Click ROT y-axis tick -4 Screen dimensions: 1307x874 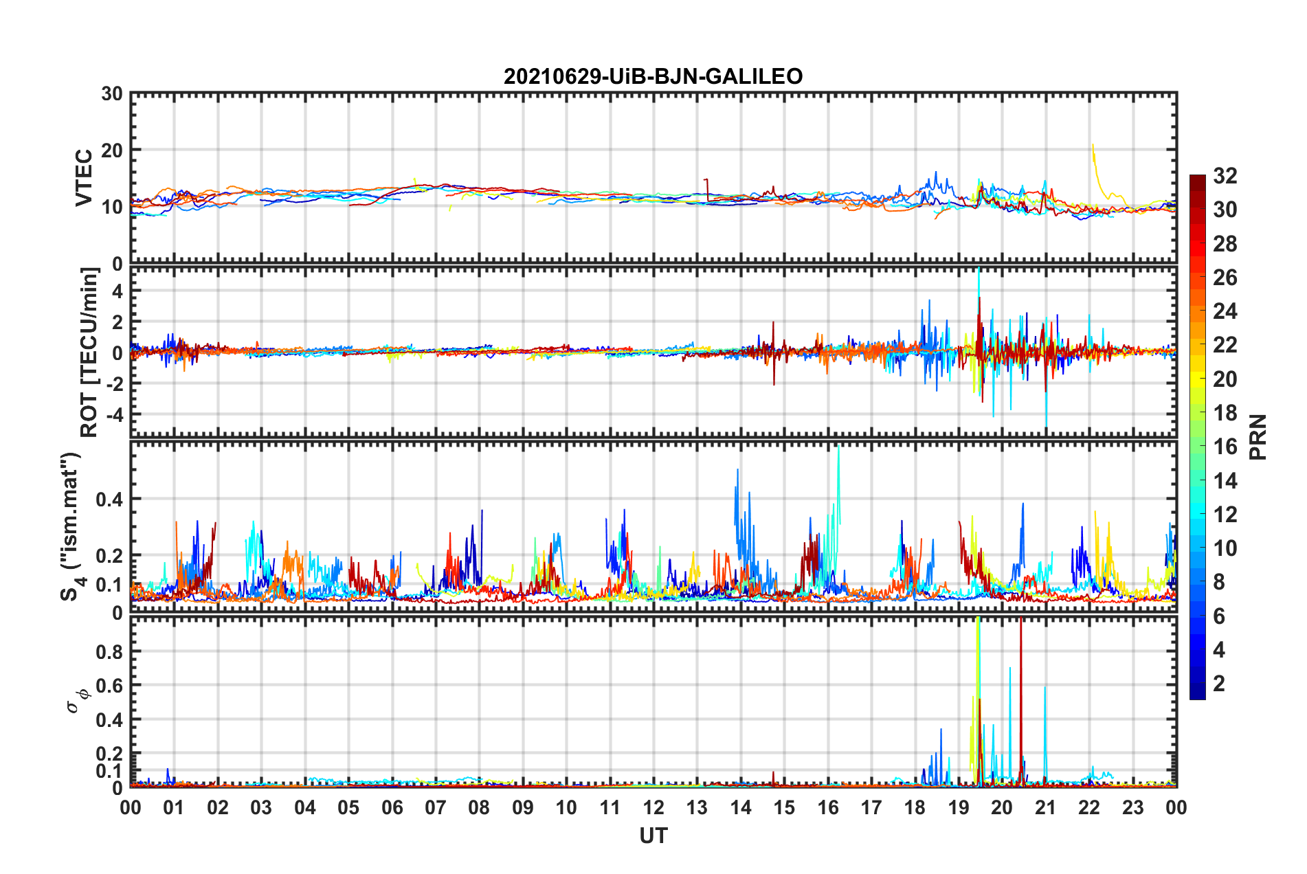click(115, 415)
